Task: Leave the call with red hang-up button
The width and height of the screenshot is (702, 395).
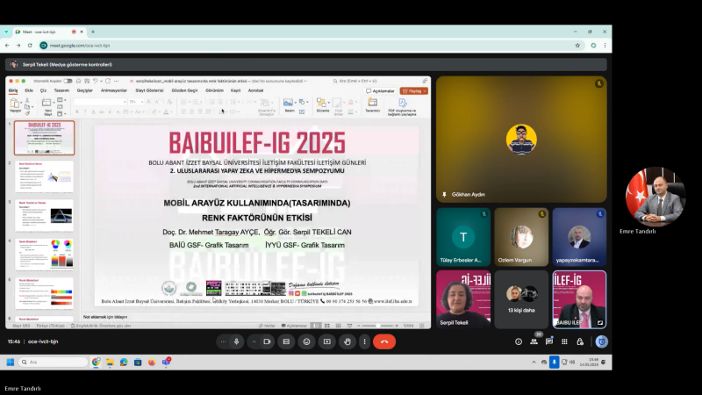Action: click(384, 341)
